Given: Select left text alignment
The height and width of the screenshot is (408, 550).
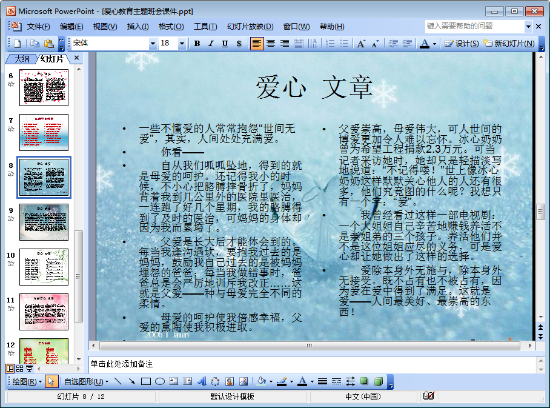Looking at the screenshot, I should tap(257, 44).
